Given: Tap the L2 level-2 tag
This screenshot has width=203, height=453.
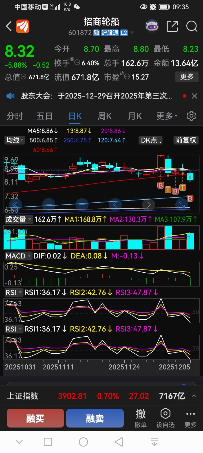Looking at the screenshot, I should 124,33.
